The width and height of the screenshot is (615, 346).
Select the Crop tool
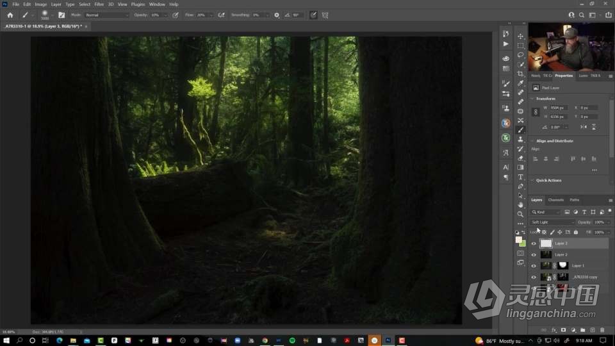pos(520,74)
